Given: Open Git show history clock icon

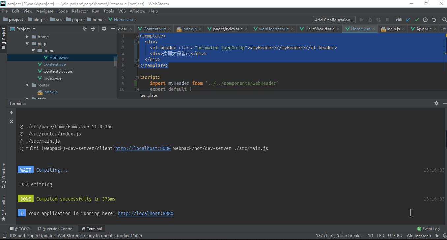Looking at the screenshot, I should coord(425,20).
